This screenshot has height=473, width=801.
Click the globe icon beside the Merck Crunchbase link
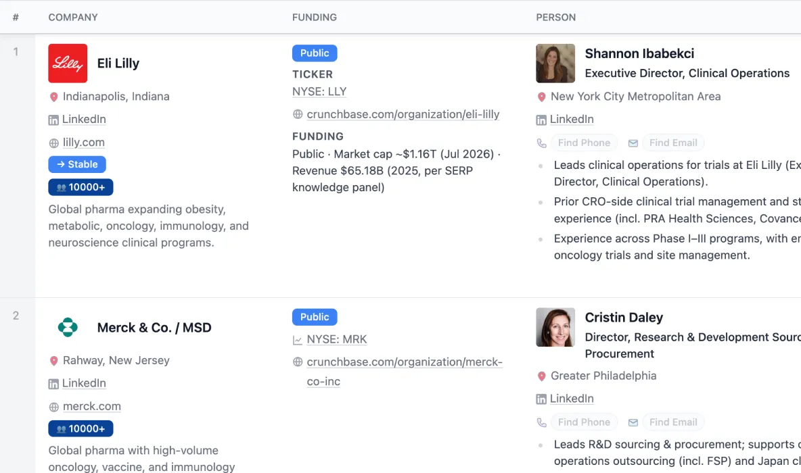(298, 362)
